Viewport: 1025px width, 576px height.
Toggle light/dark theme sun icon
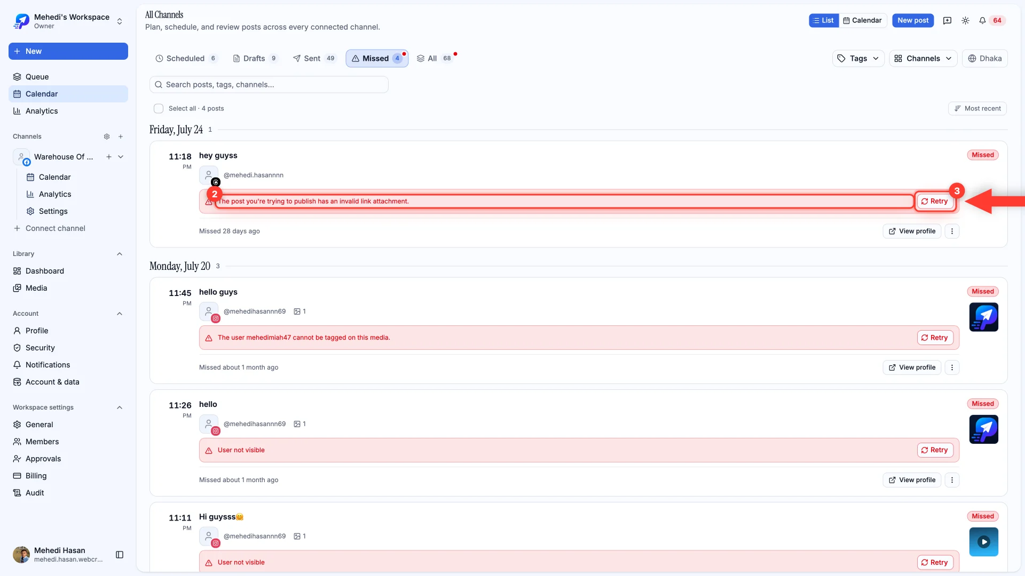[x=965, y=20]
